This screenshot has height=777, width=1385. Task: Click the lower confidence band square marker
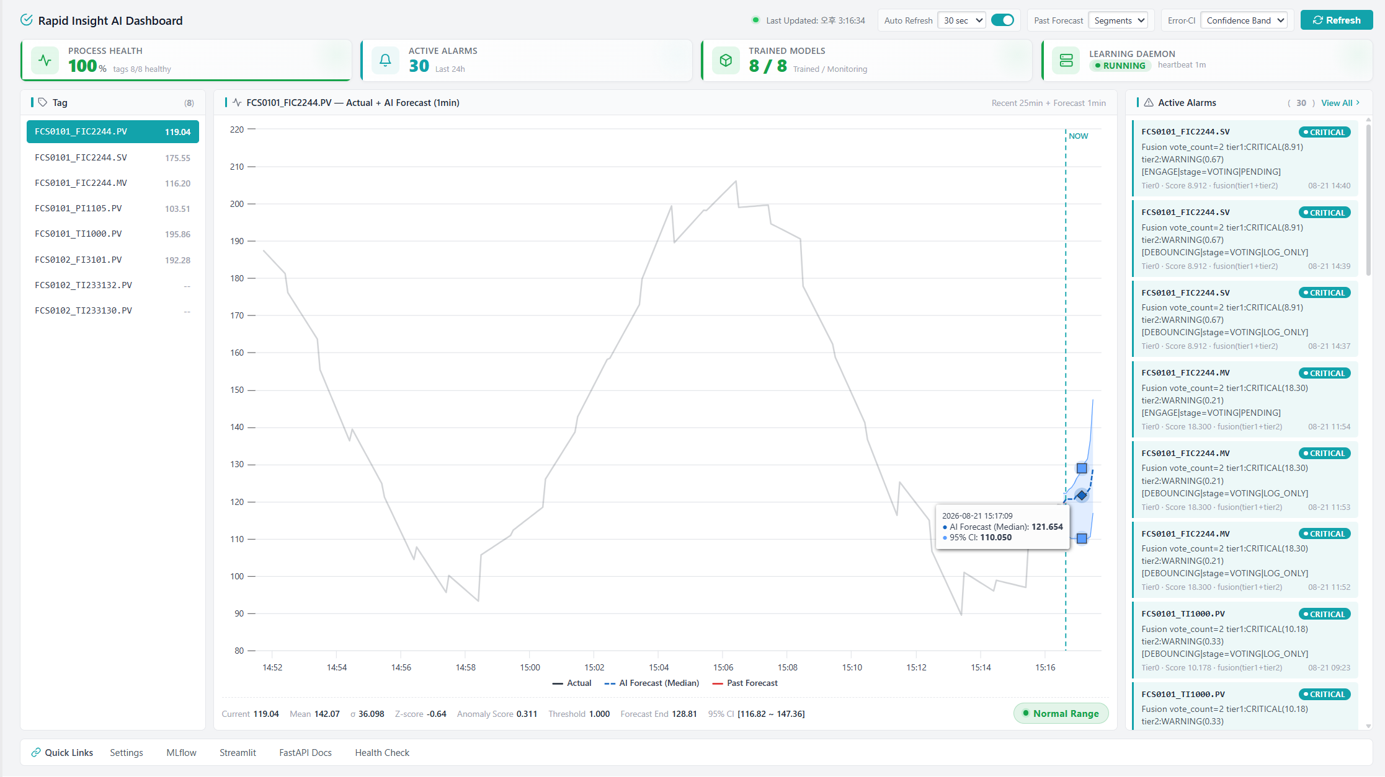1082,538
